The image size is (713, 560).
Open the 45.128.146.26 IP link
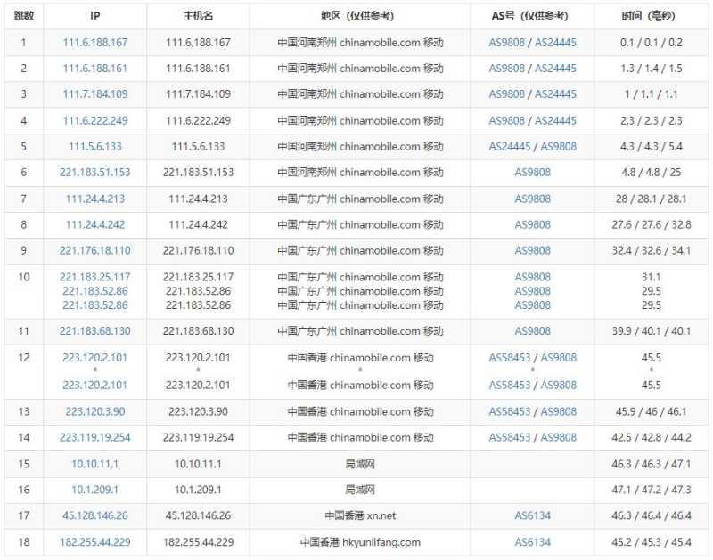(95, 515)
